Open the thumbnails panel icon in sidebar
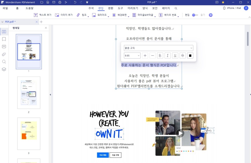 coord(4,31)
